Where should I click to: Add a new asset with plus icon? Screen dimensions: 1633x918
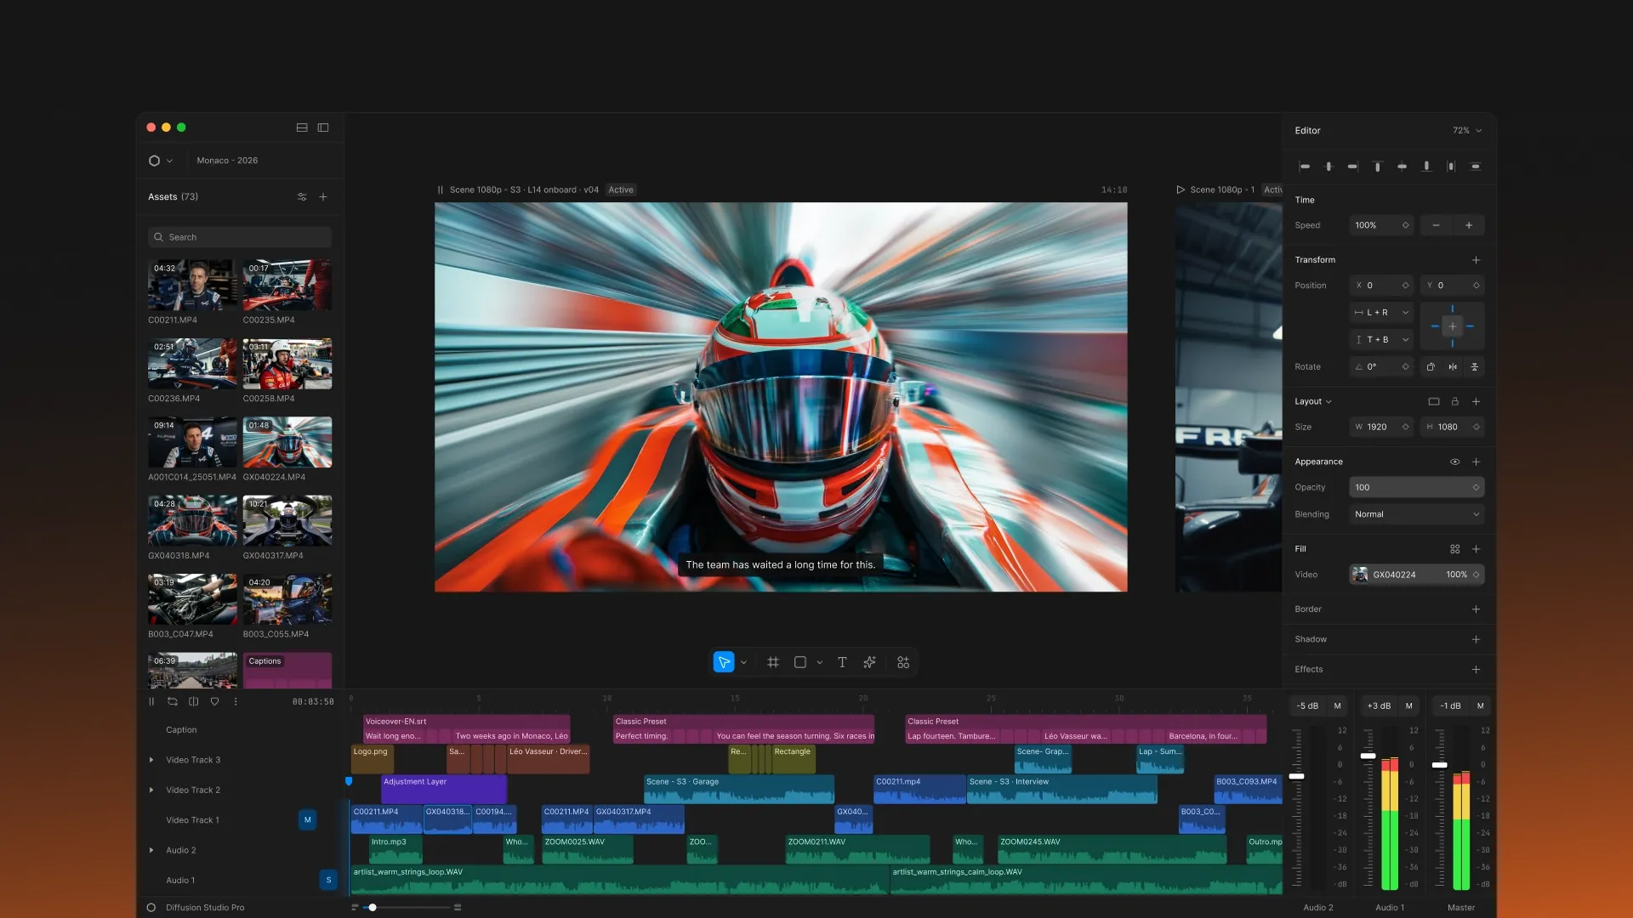323,196
